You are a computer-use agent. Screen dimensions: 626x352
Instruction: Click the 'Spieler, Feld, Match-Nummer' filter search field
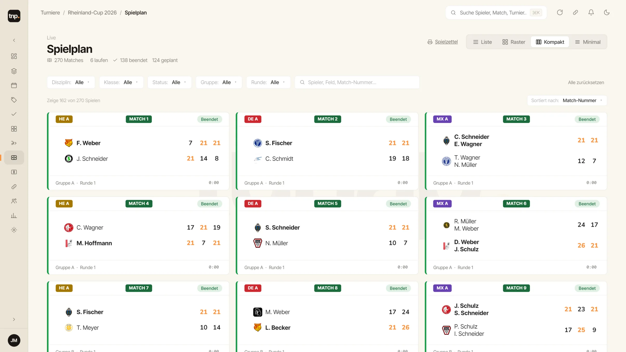click(357, 82)
